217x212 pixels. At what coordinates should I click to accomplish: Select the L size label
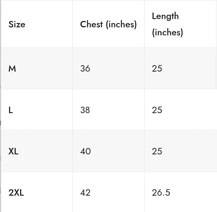[x=11, y=110]
